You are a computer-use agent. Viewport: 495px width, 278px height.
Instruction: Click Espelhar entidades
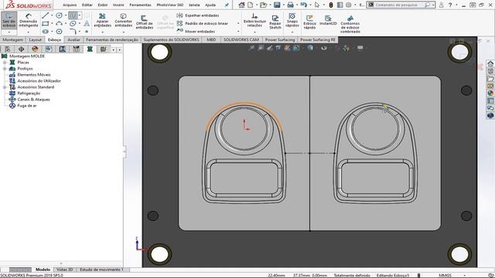click(x=198, y=15)
